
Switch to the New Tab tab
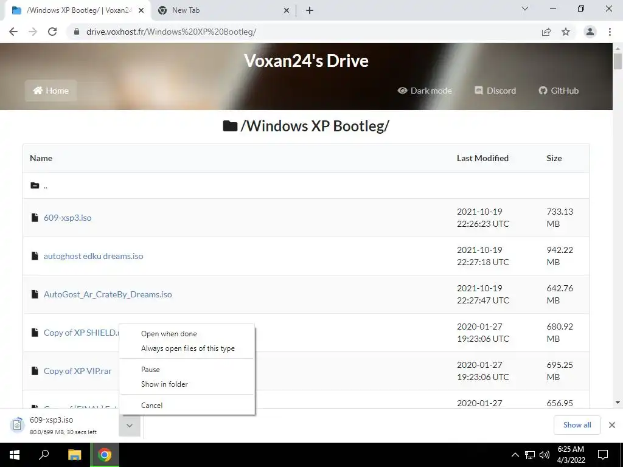[x=223, y=10]
